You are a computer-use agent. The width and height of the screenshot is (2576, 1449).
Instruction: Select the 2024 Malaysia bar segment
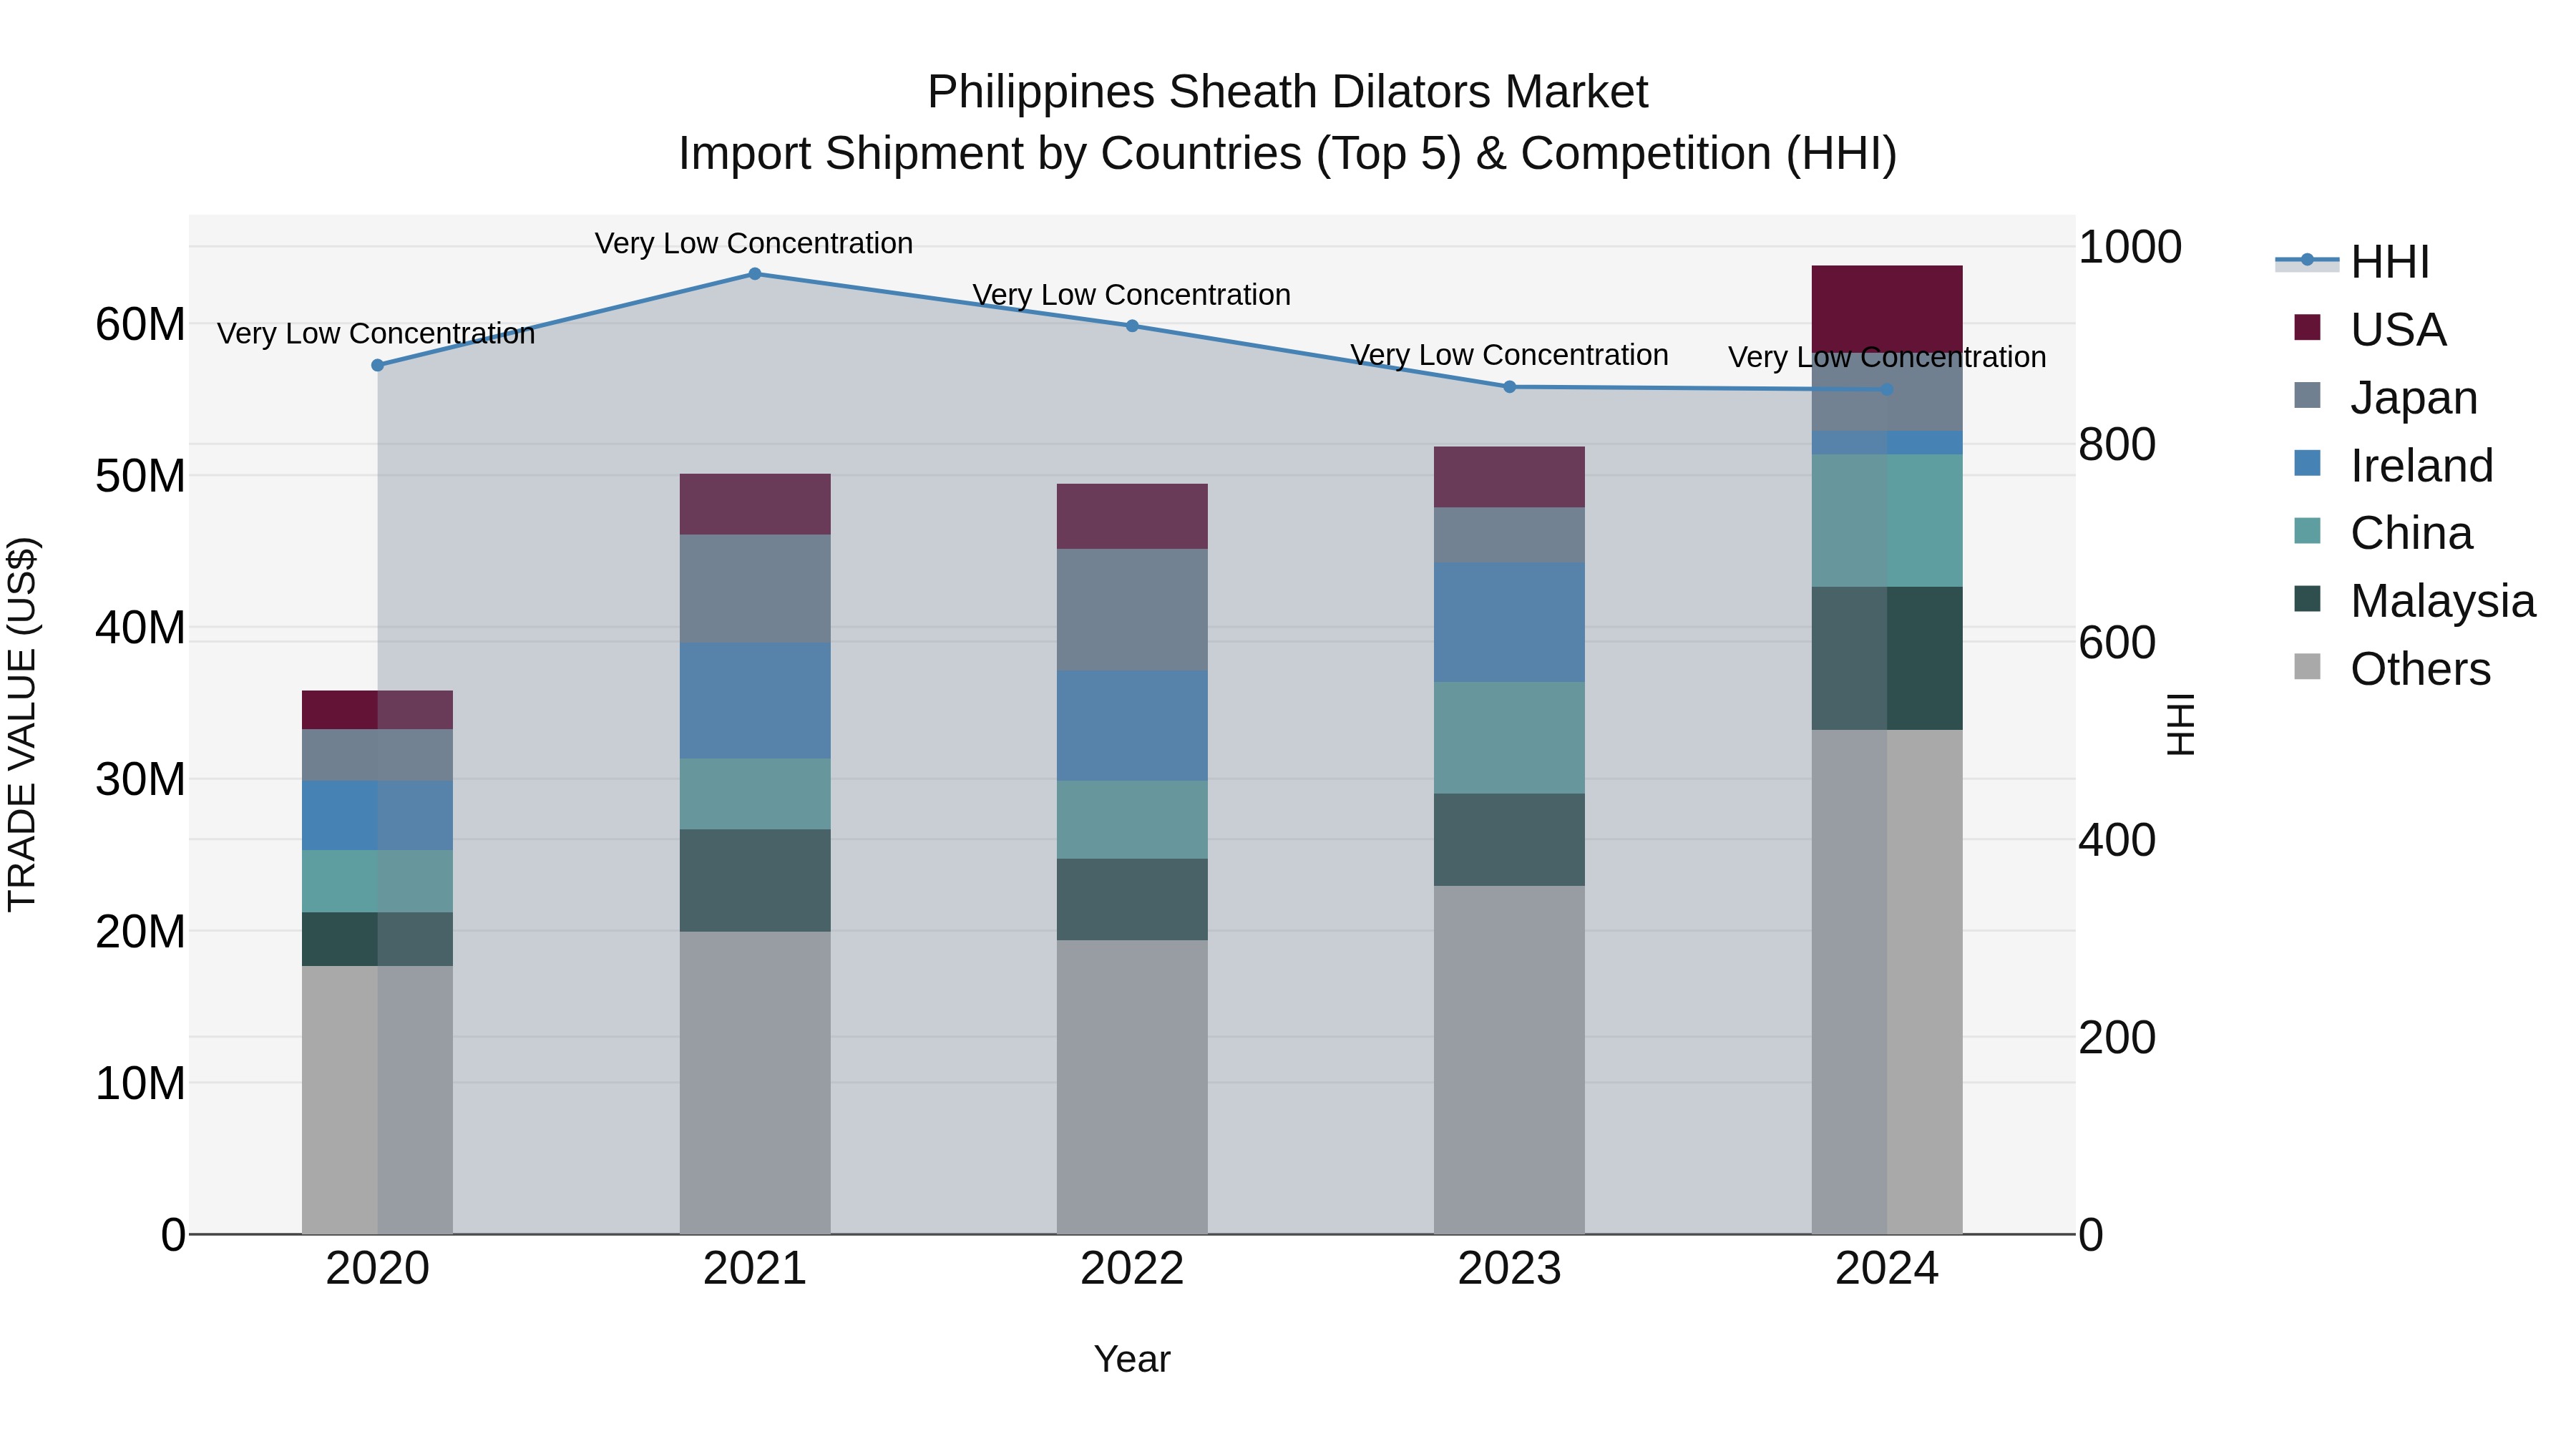point(1887,658)
